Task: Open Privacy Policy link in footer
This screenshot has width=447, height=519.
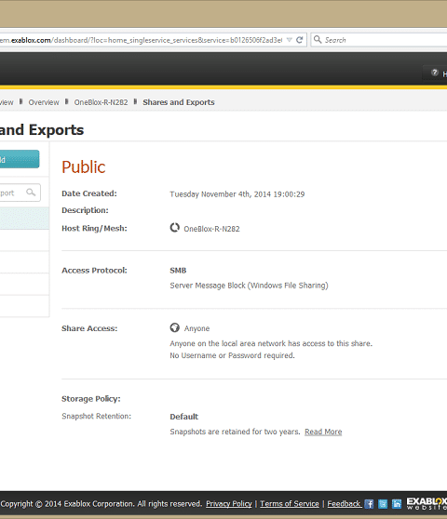Action: 229,504
